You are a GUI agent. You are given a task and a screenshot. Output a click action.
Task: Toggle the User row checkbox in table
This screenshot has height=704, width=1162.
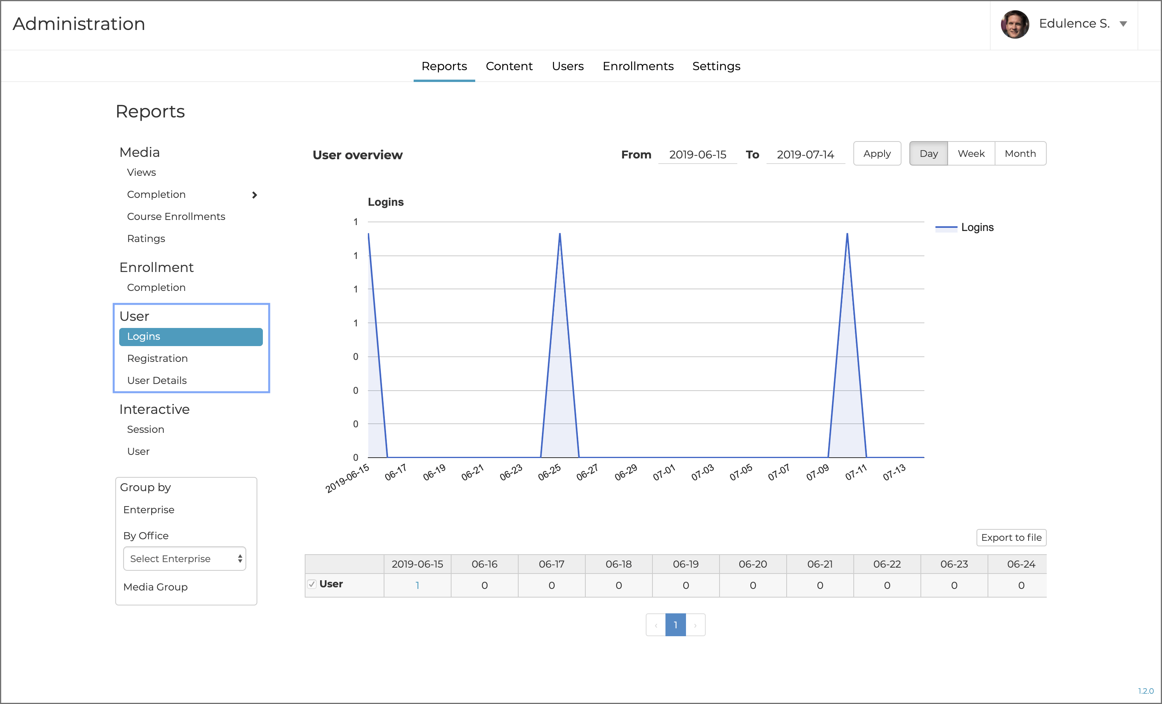pyautogui.click(x=312, y=585)
